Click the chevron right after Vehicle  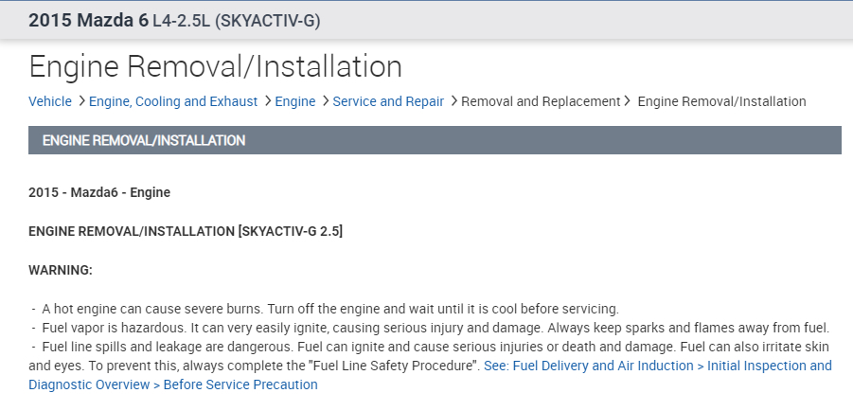tap(81, 101)
